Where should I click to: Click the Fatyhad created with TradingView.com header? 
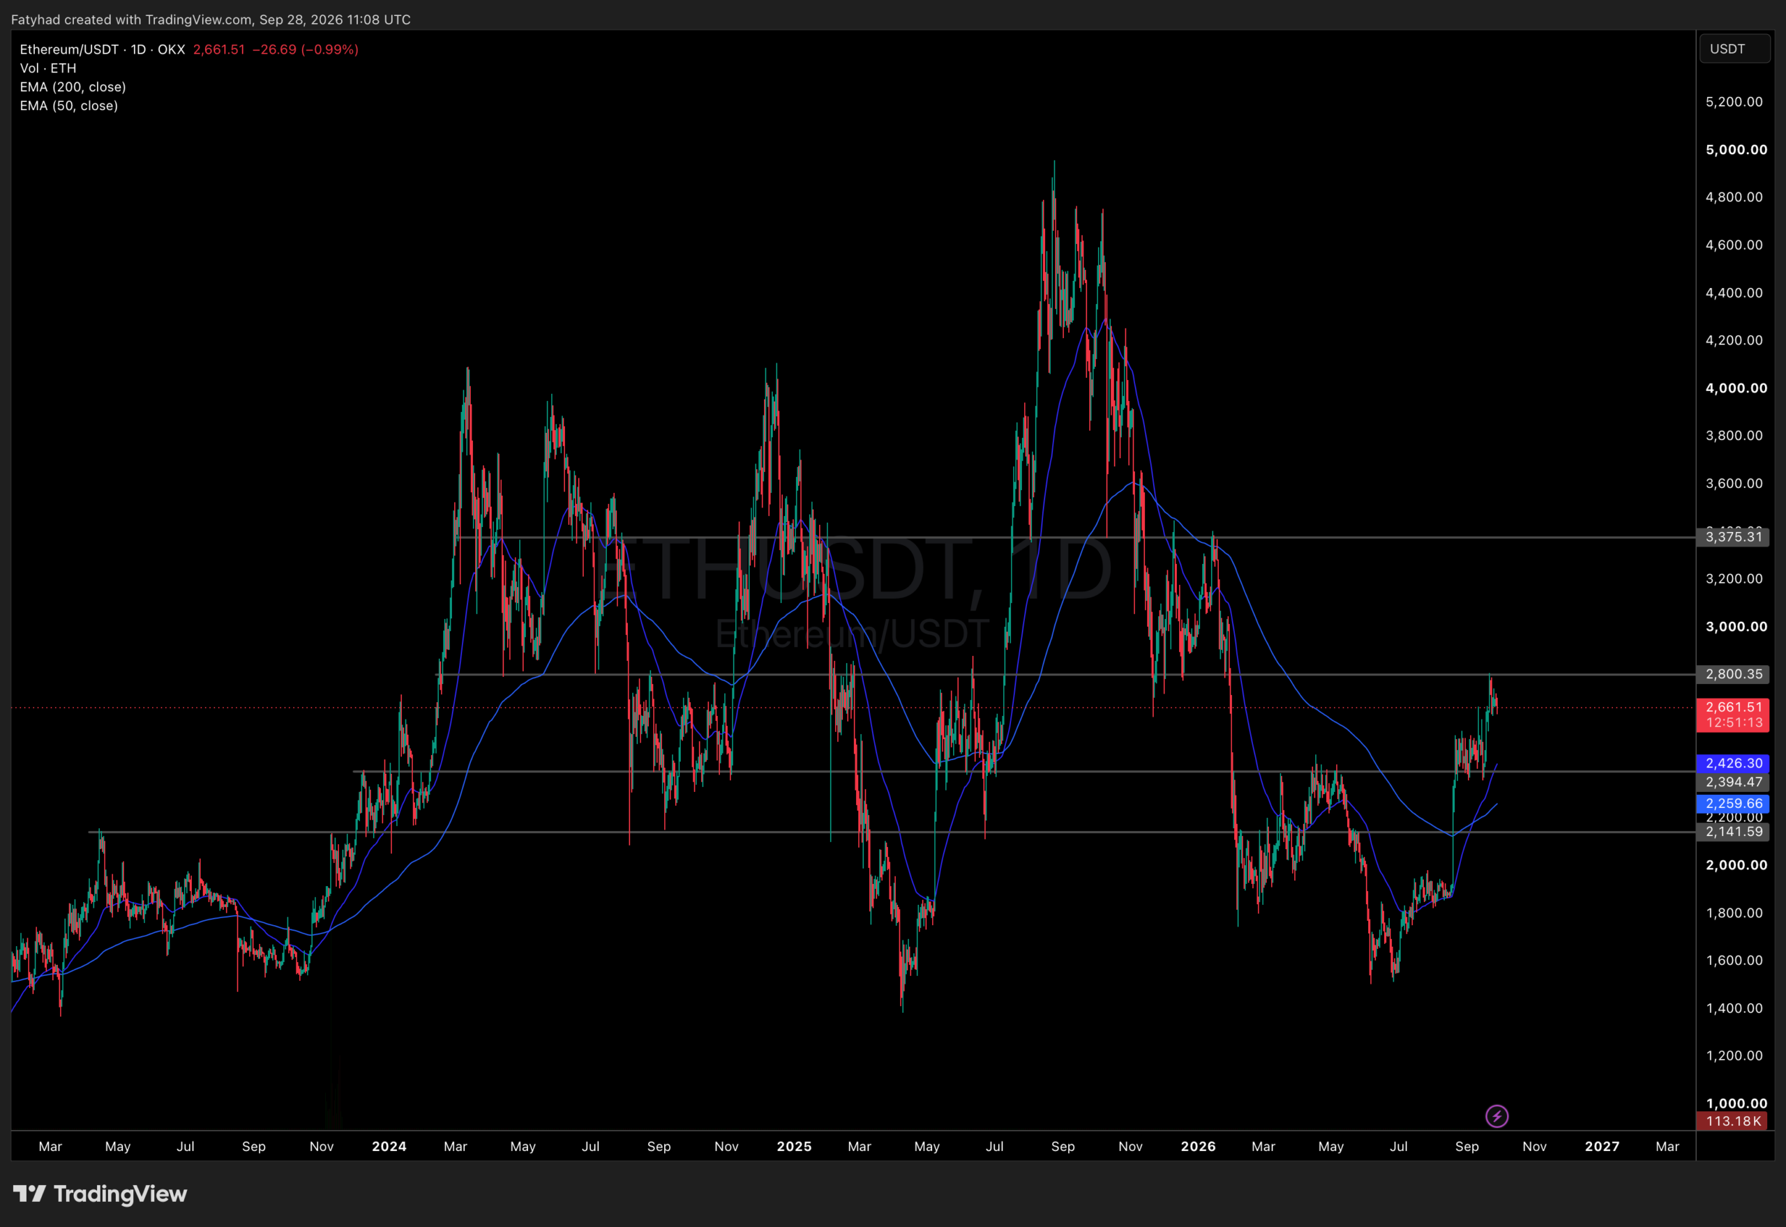(211, 20)
